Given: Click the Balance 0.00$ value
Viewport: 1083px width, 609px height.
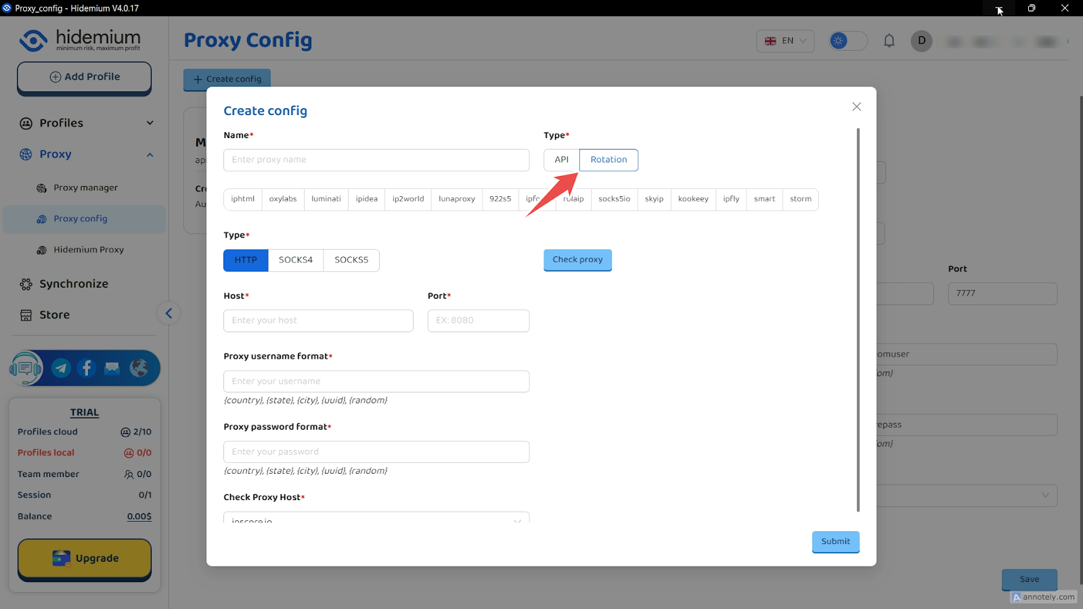Looking at the screenshot, I should pos(139,516).
